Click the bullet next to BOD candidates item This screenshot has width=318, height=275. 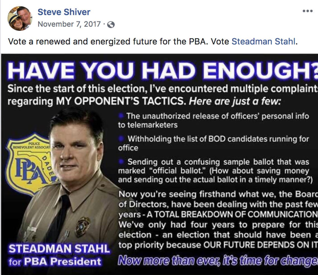[x=121, y=138]
